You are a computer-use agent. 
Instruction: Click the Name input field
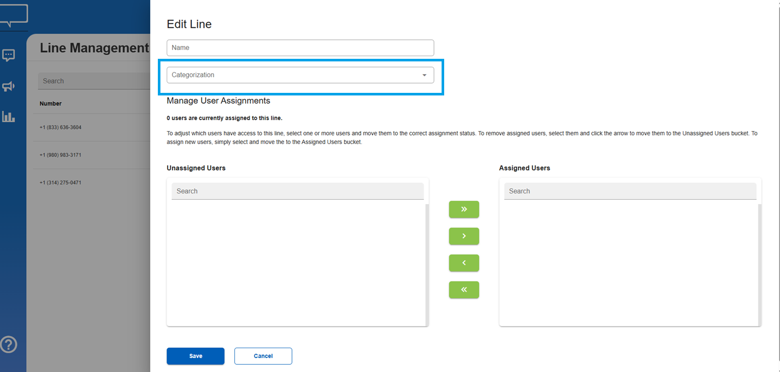[x=300, y=48]
